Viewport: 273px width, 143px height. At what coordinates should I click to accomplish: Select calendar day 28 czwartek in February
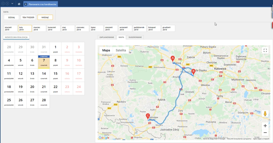(44, 102)
